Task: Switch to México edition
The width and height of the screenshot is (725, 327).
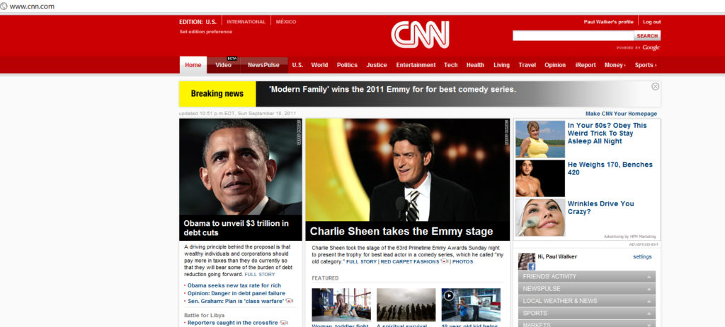Action: coord(286,22)
